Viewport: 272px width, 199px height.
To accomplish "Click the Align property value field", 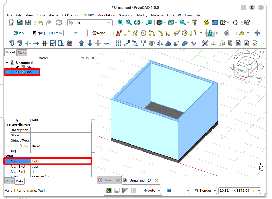I will pyautogui.click(x=61, y=161).
